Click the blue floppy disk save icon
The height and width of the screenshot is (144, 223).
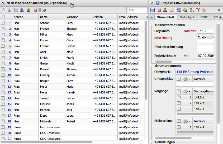click(153, 10)
